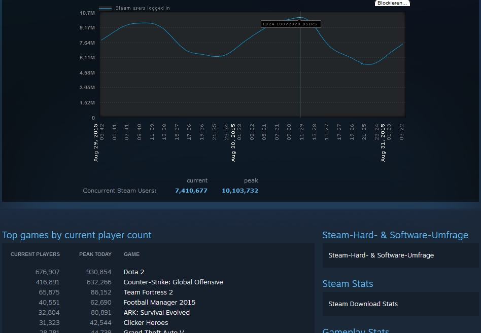Viewport: 481px width, 333px height.
Task: Click the 17:27 time axis label
Action: pos(339,132)
